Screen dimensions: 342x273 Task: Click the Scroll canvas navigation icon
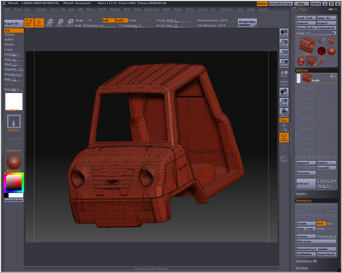click(x=284, y=33)
